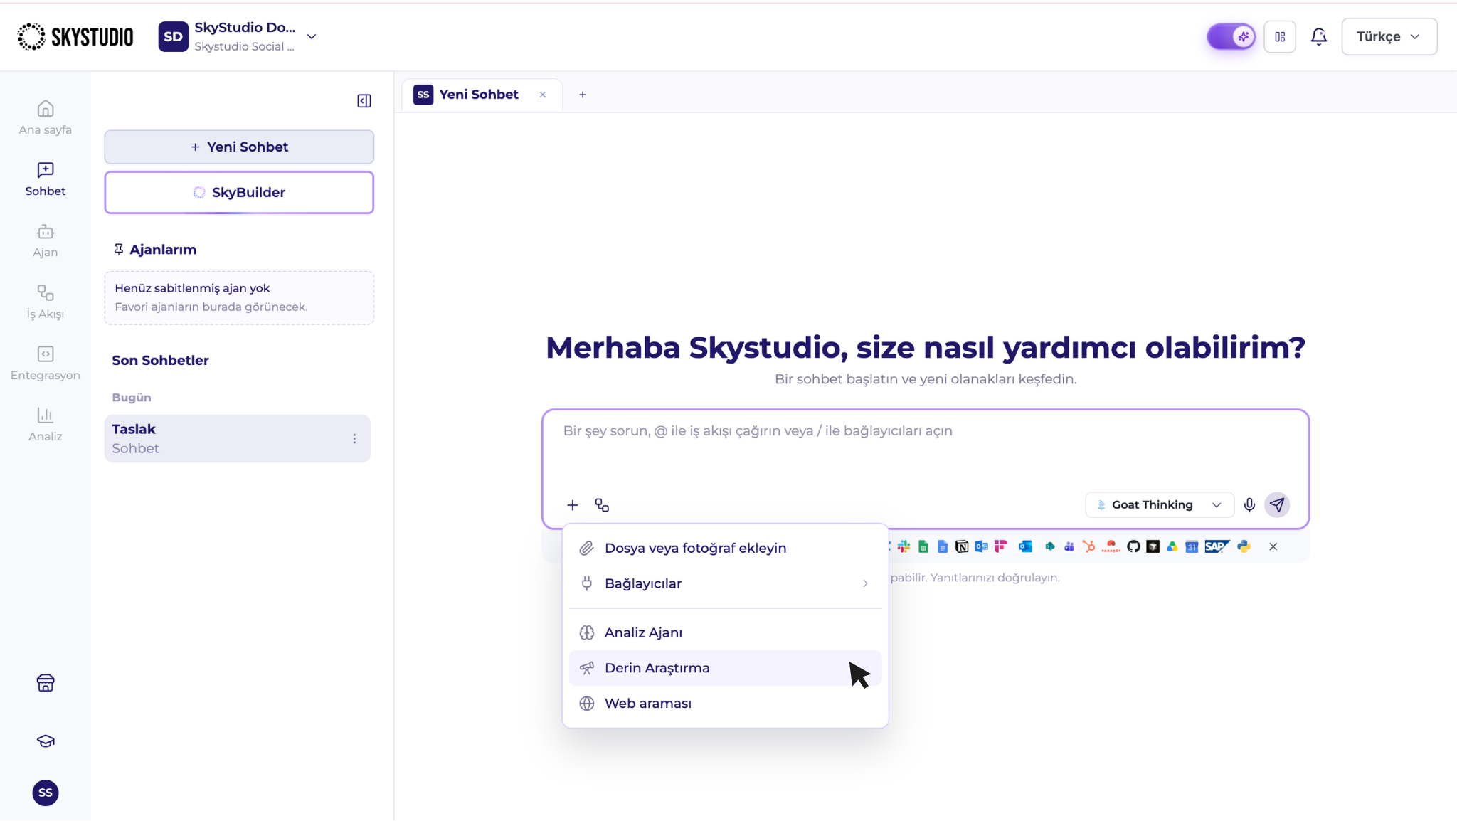
Task: Click the + Yeni Sohbet button
Action: click(x=239, y=147)
